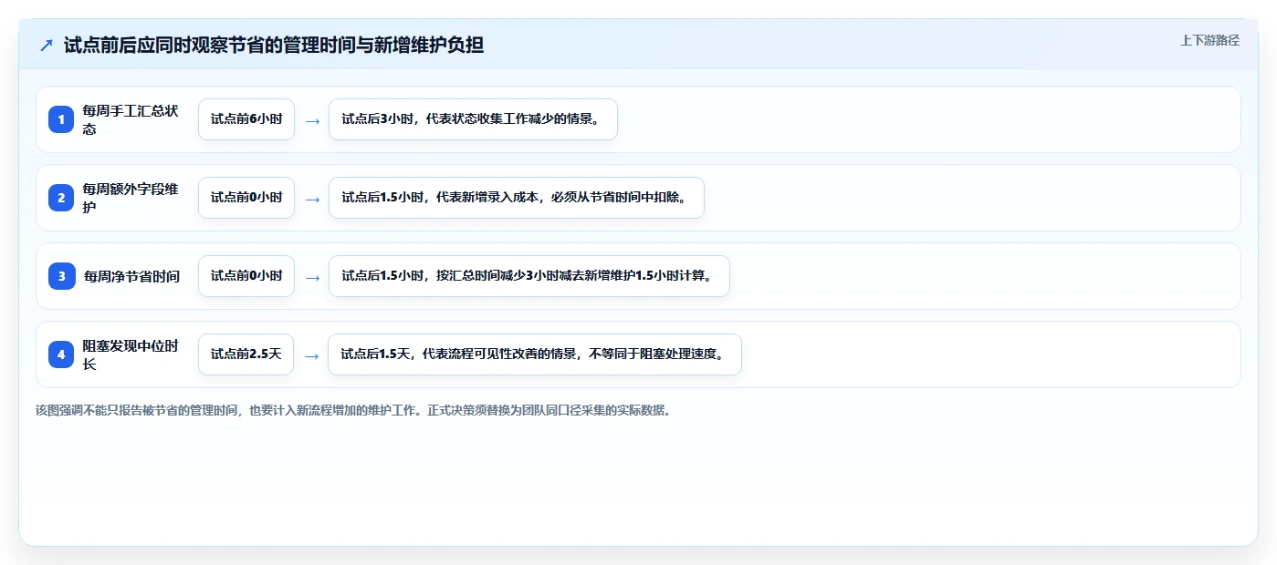Select the 试点前2.5天 box
Viewport: 1277px width, 565px height.
click(x=246, y=354)
